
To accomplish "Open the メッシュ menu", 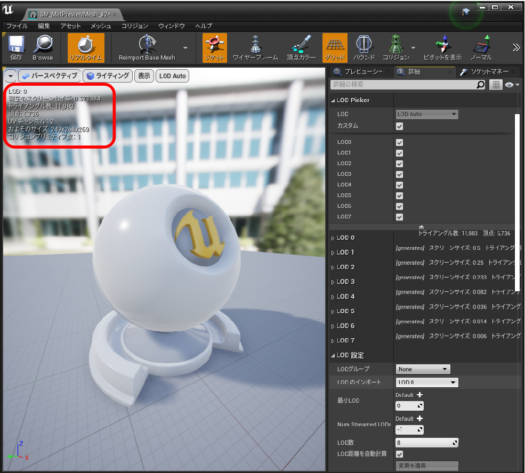I will (x=101, y=26).
